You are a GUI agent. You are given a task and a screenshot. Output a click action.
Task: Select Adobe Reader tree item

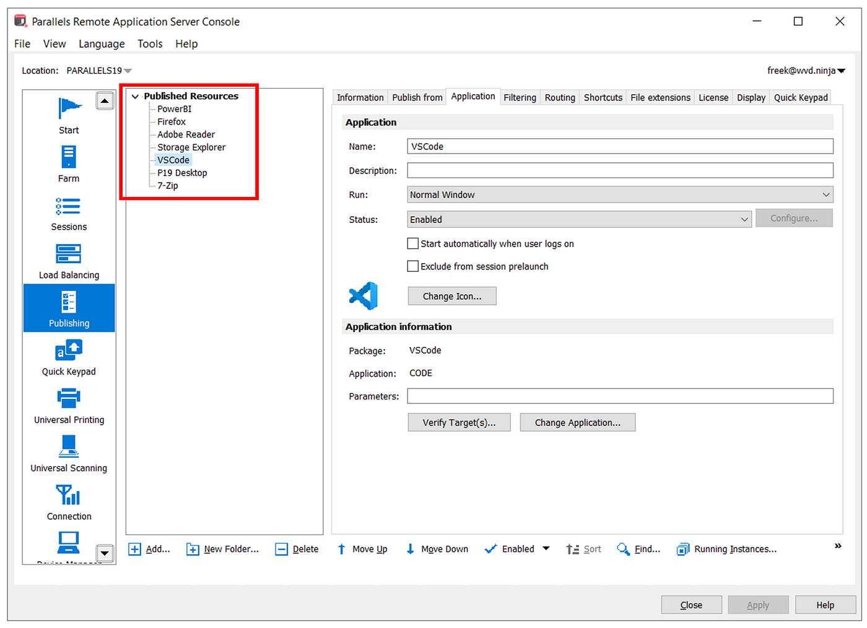tap(186, 134)
